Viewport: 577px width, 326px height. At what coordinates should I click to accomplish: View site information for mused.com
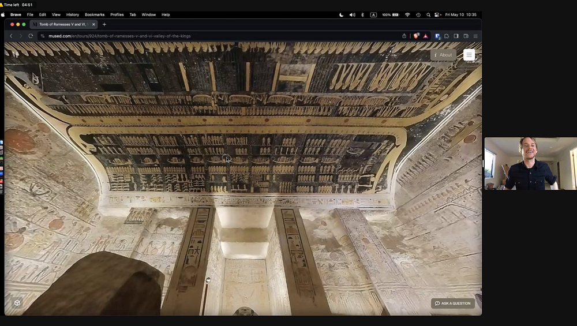coord(43,36)
